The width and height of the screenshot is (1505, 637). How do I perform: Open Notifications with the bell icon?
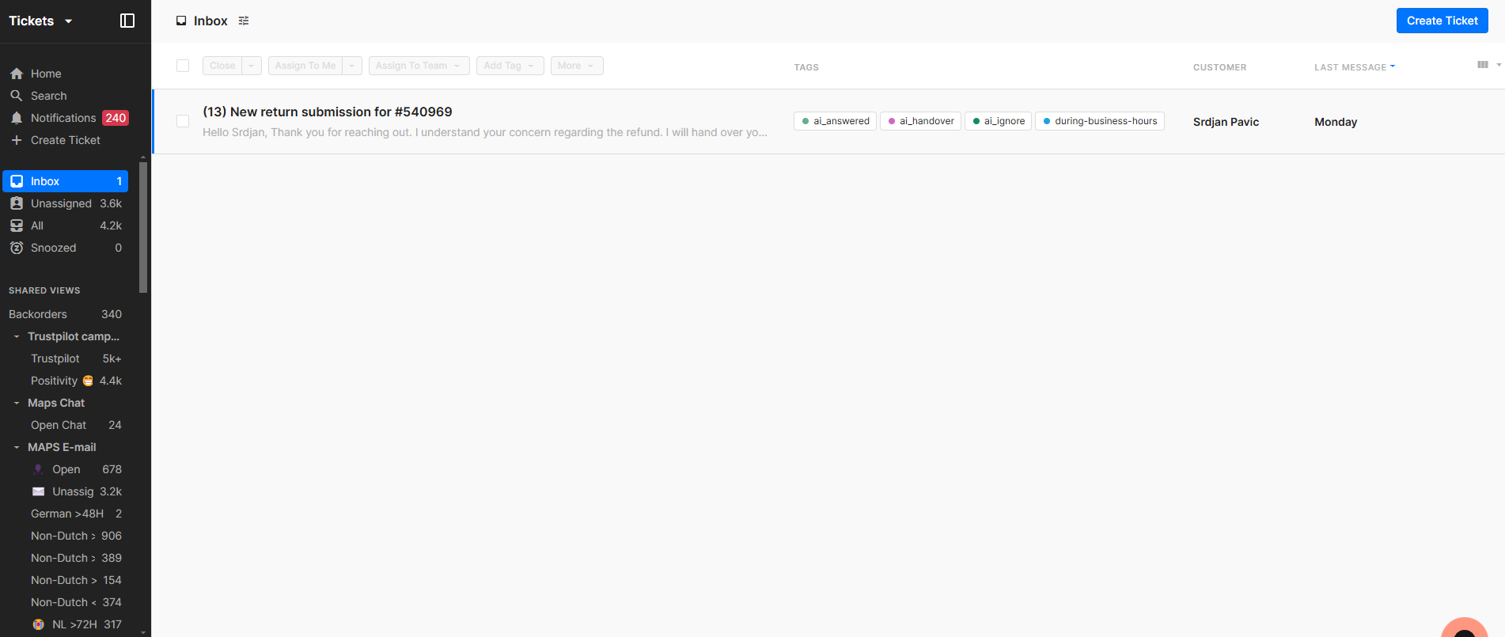[x=65, y=118]
